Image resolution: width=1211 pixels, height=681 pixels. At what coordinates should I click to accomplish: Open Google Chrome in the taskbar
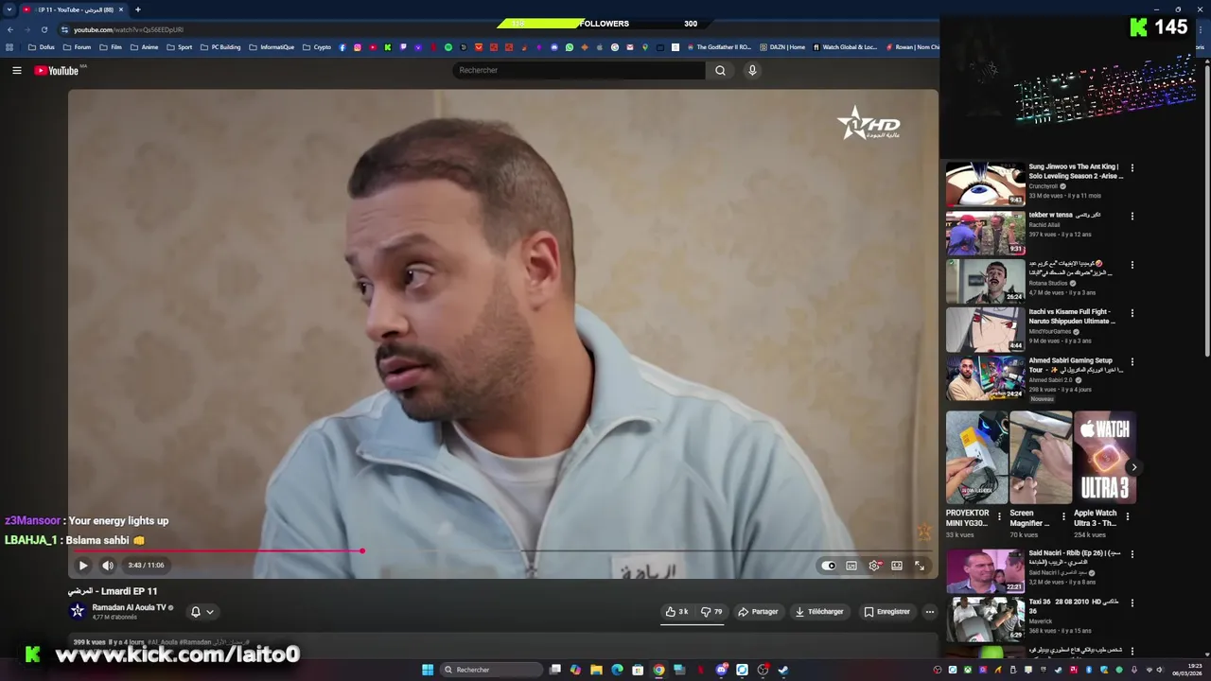(x=658, y=670)
